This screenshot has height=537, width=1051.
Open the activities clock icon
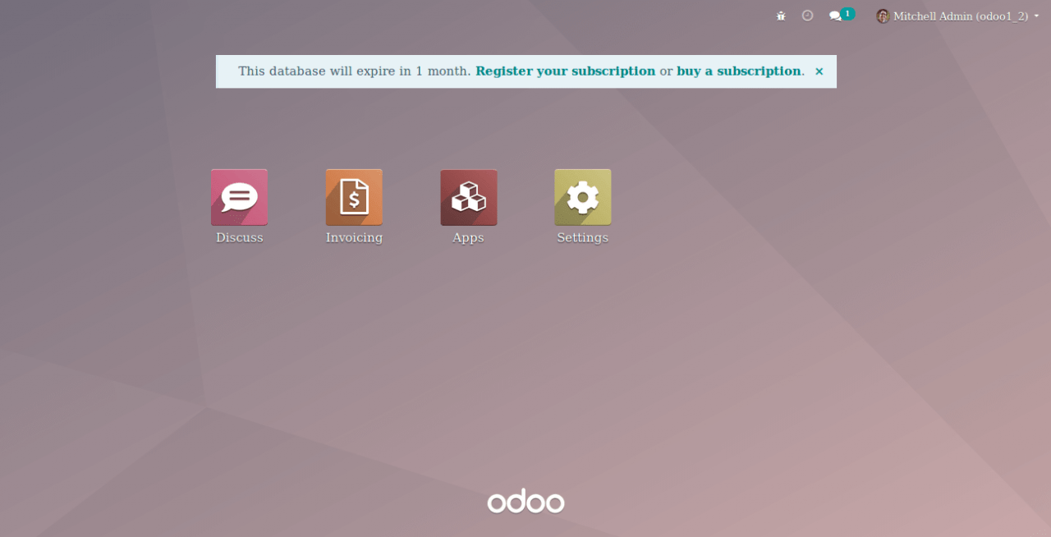coord(807,15)
